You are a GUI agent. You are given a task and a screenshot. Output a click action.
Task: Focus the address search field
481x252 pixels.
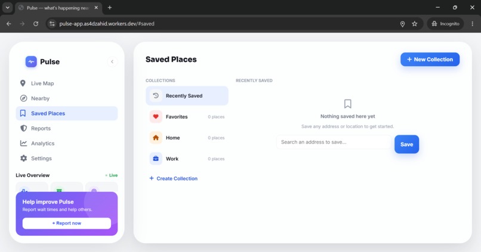334,142
